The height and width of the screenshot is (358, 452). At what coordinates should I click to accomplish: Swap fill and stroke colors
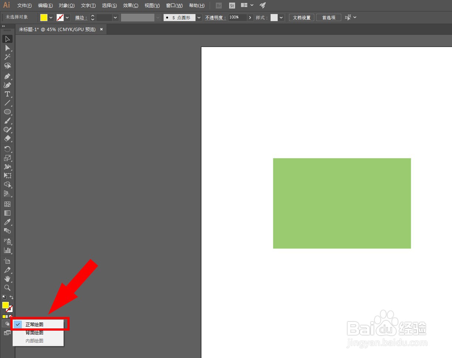click(11, 297)
